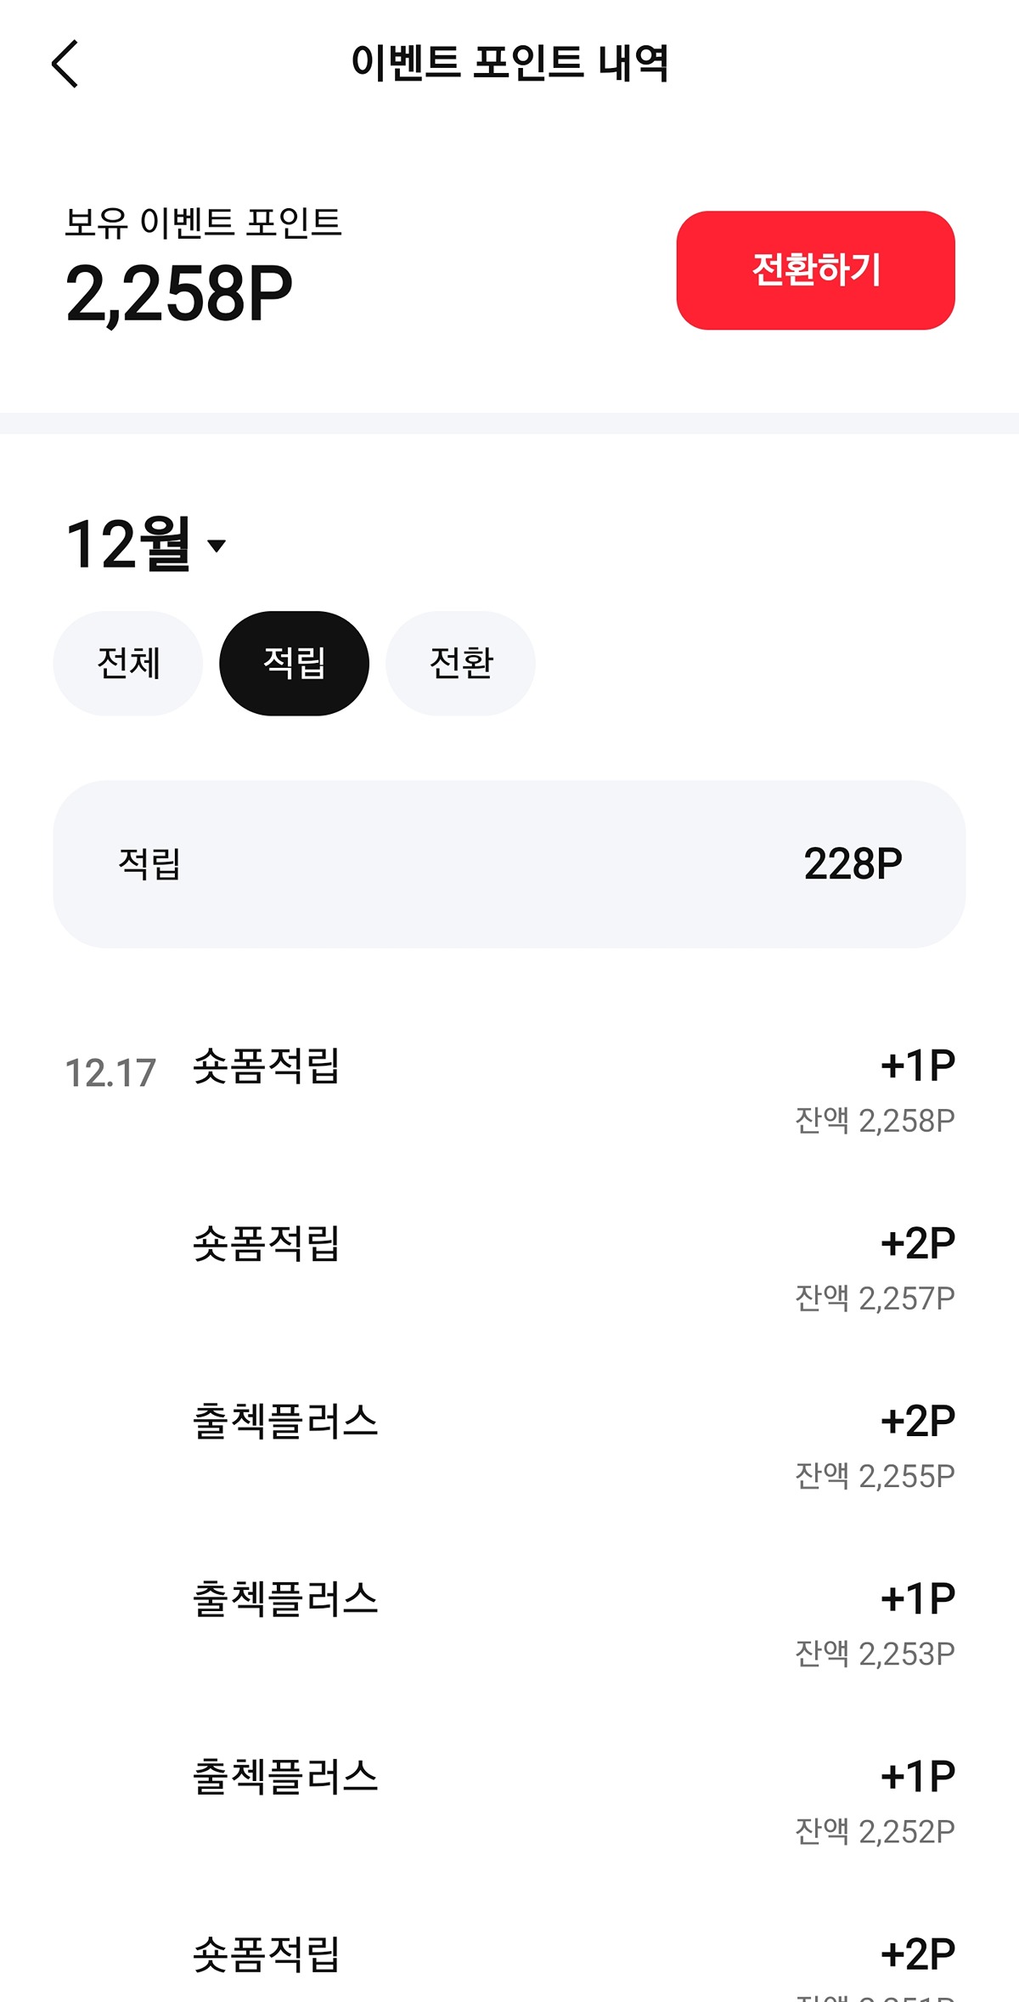Select the 전체 filter tab
This screenshot has height=2002, width=1019.
pos(128,663)
